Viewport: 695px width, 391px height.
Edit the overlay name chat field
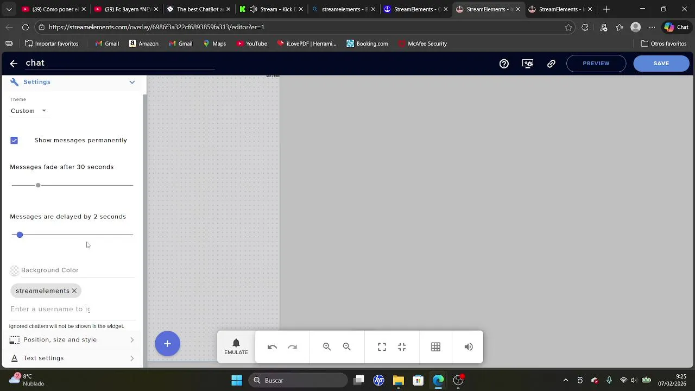coord(119,63)
